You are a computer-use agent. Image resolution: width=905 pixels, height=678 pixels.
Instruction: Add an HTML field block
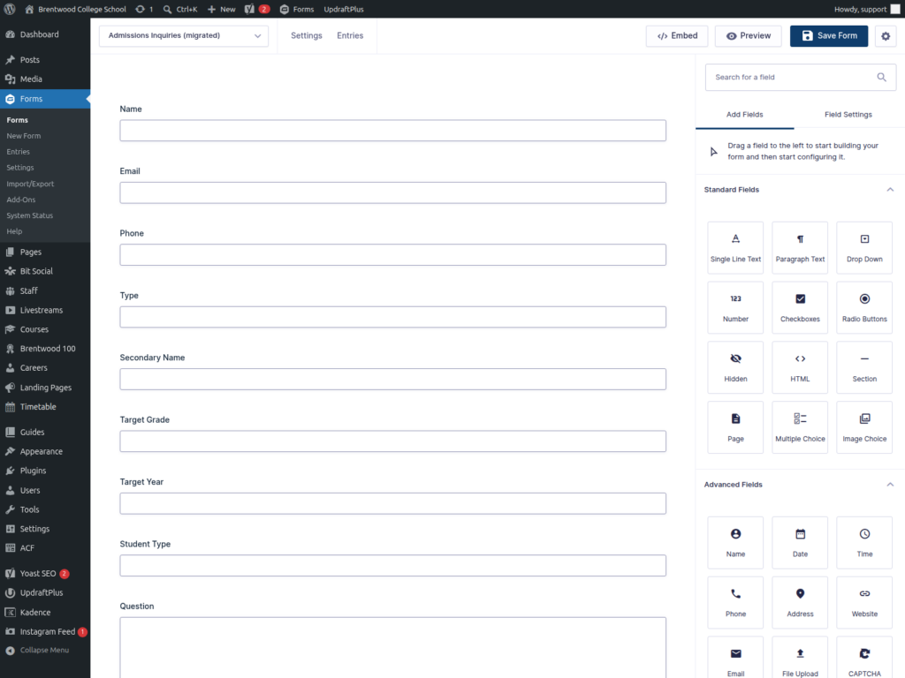coord(800,367)
